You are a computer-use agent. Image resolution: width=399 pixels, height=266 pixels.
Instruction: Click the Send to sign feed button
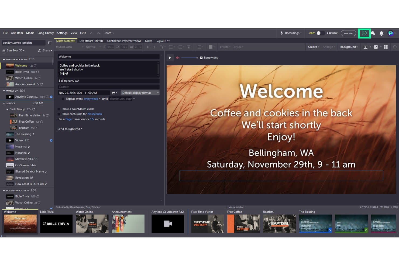70,129
